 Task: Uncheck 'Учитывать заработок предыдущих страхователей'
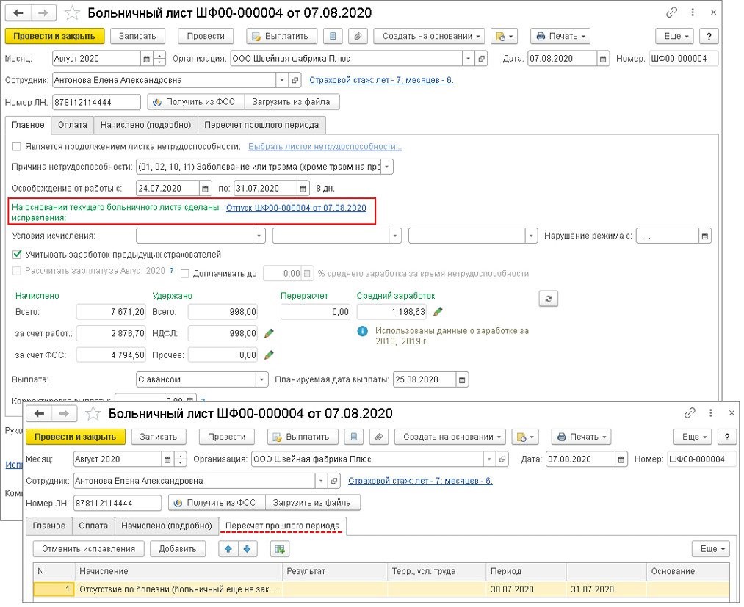[x=18, y=255]
